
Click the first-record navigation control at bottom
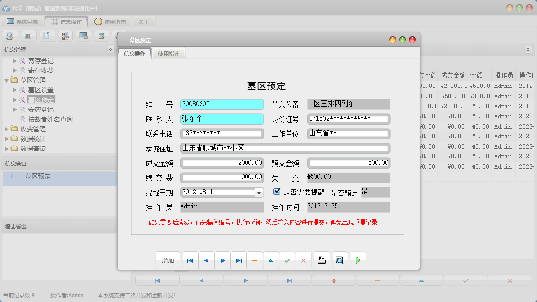click(157, 280)
